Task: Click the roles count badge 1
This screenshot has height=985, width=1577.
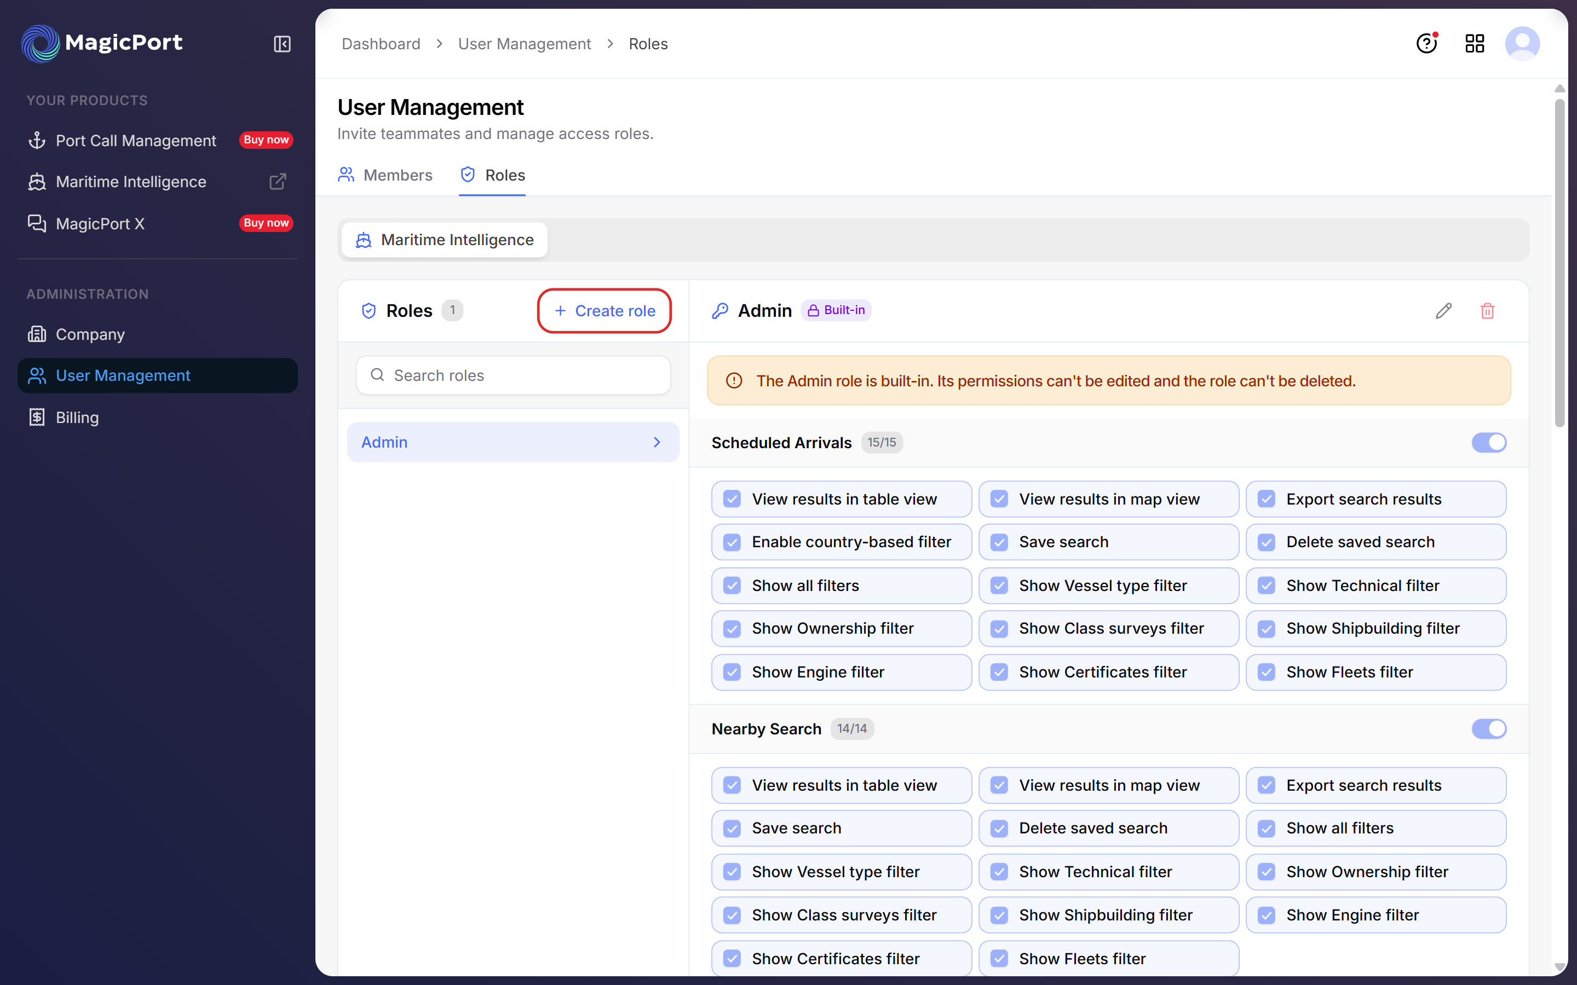Action: pos(452,310)
